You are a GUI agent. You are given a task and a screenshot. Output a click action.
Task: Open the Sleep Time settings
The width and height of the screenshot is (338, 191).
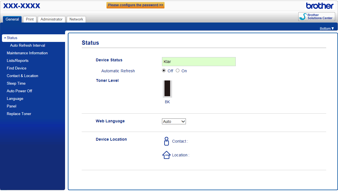[x=16, y=83]
